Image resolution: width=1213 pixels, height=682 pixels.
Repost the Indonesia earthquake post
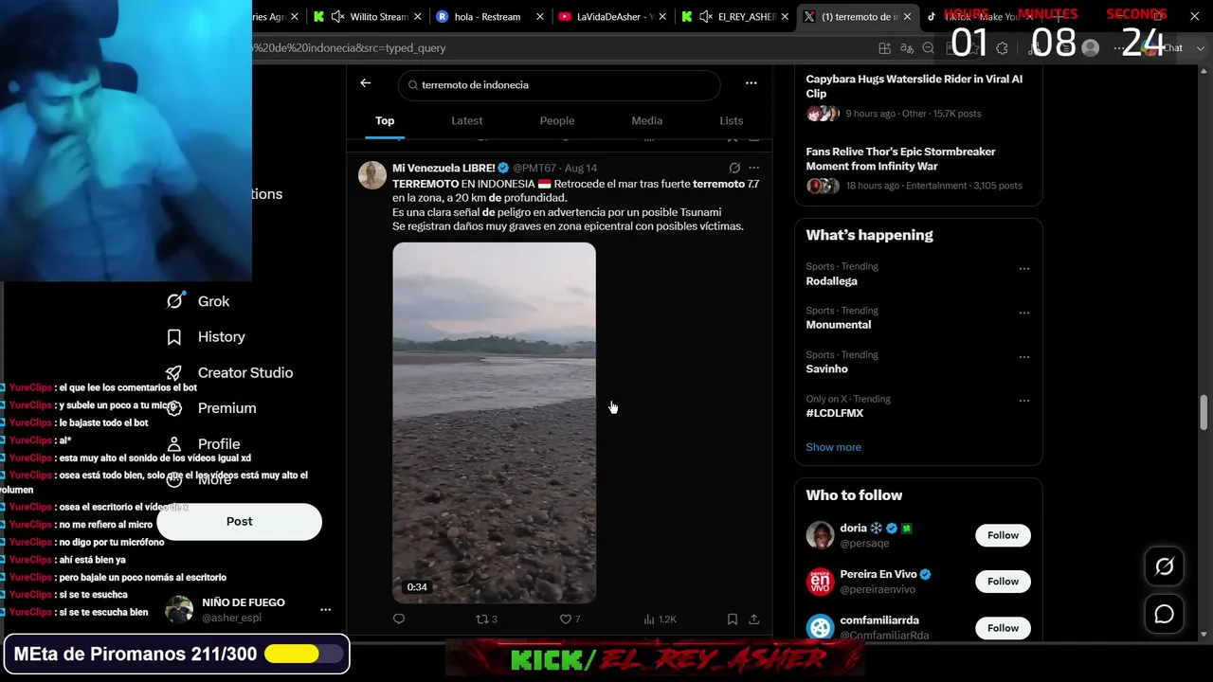(x=486, y=619)
